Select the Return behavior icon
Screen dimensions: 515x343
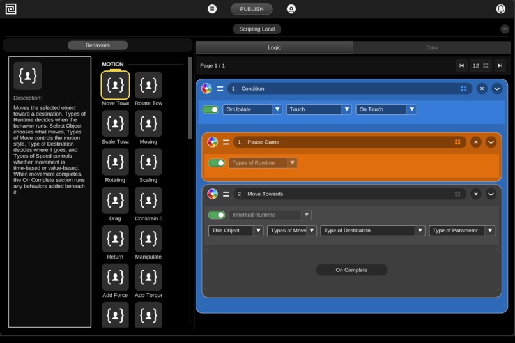point(115,239)
